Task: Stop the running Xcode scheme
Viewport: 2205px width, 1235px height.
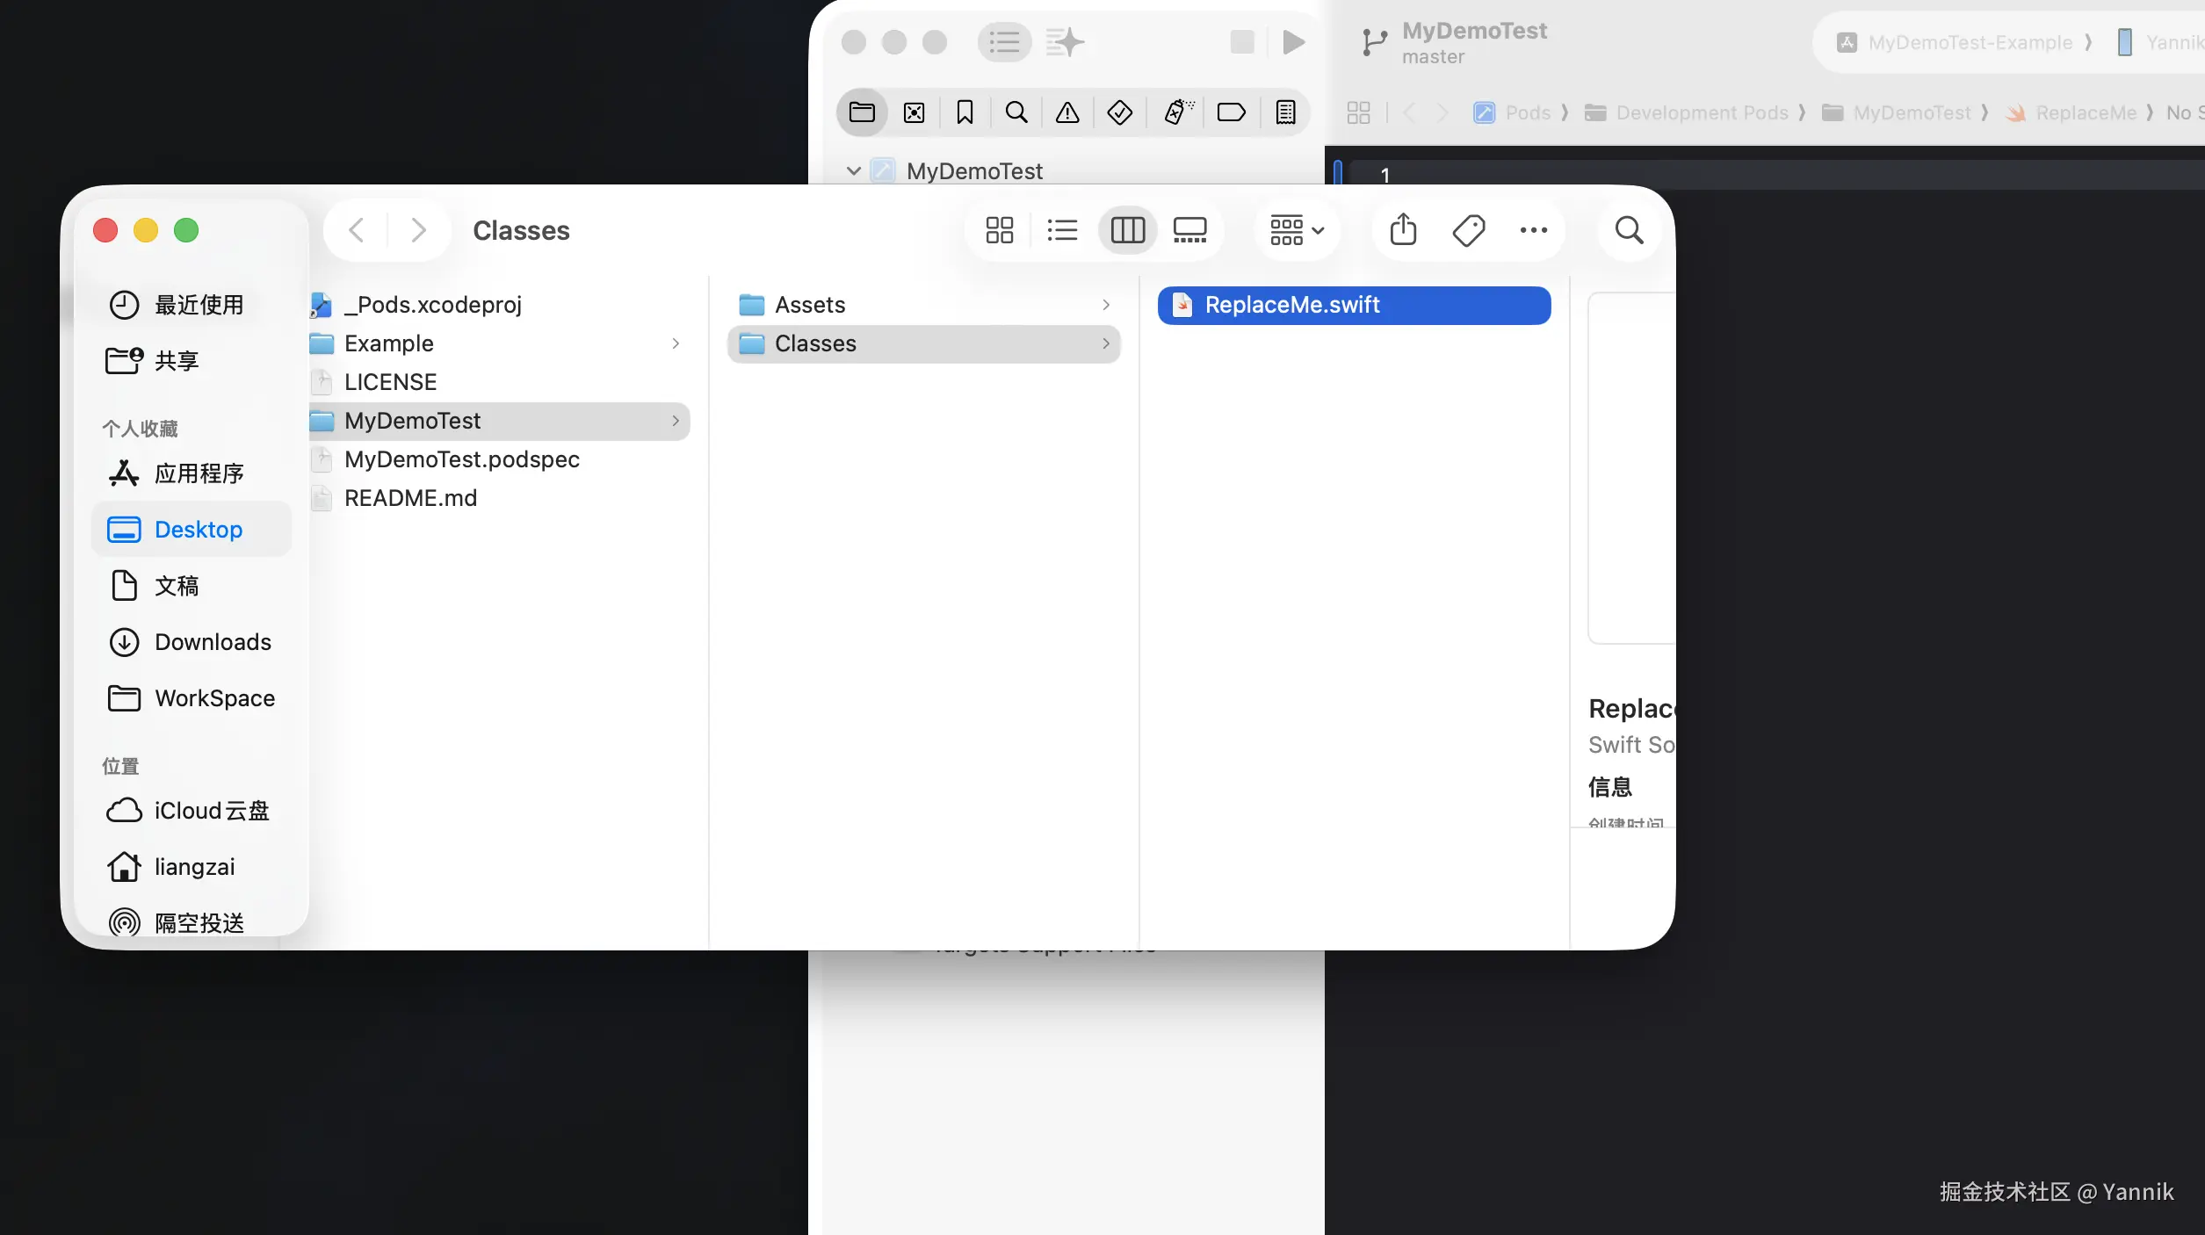Action: coord(1241,42)
